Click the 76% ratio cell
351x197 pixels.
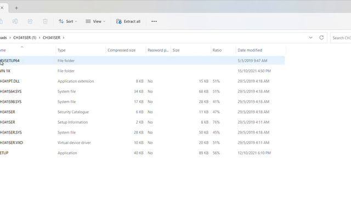pyautogui.click(x=216, y=122)
